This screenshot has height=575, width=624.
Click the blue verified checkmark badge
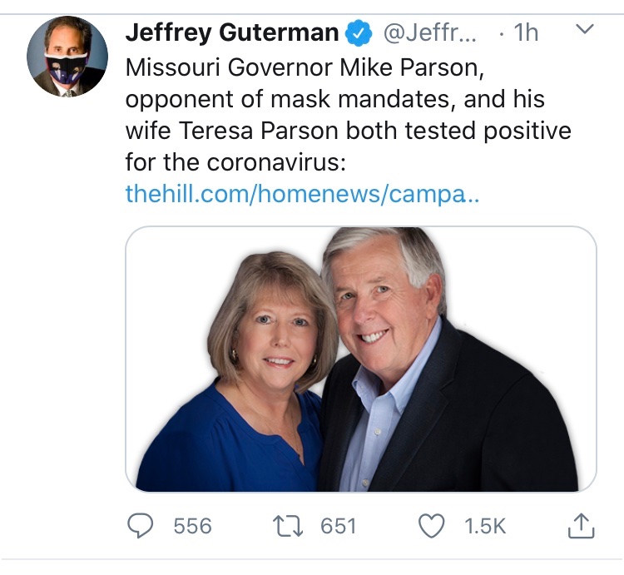pos(358,33)
